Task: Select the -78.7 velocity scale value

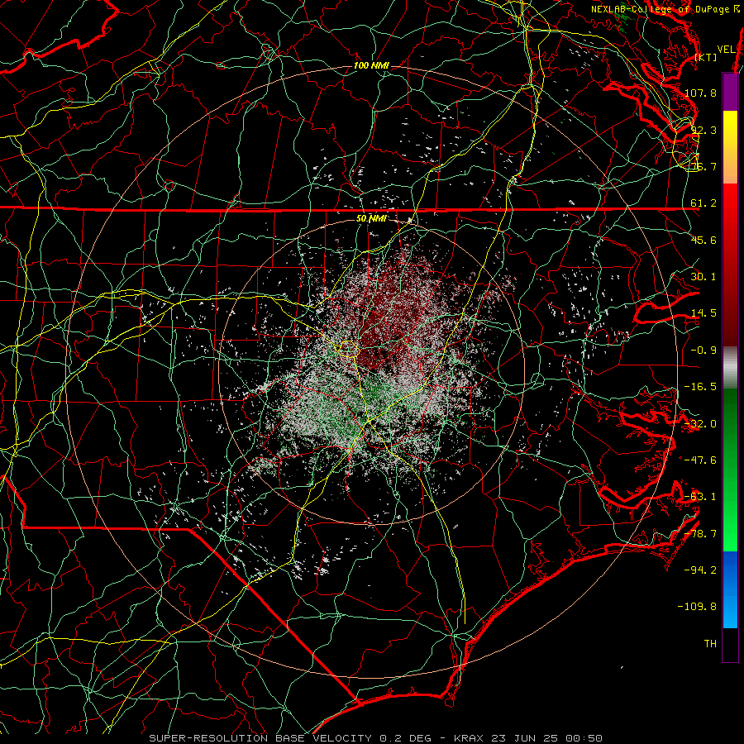Action: click(x=700, y=534)
